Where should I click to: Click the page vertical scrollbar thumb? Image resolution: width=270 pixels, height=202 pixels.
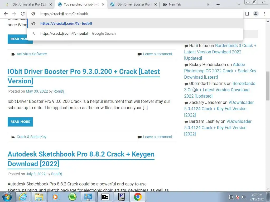pos(268,86)
